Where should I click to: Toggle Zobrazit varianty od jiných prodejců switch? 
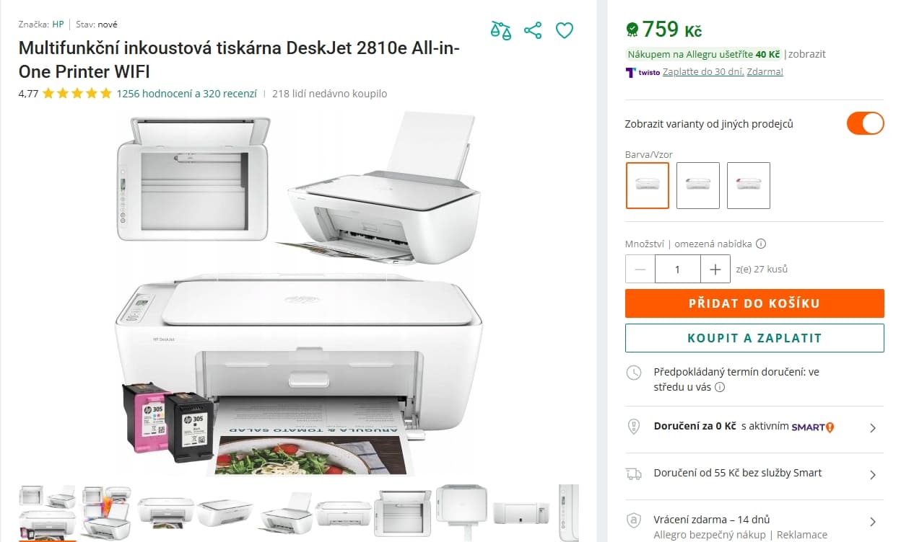[865, 123]
